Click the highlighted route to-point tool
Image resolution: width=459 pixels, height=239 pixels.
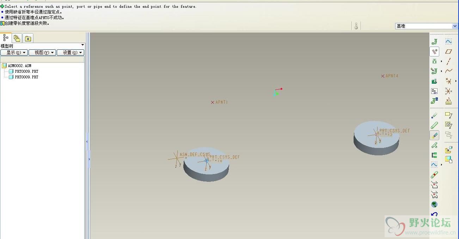(434, 135)
